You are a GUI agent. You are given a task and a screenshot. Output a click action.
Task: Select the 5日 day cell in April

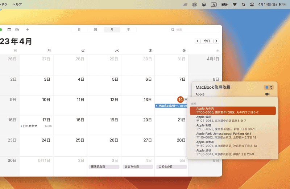coord(104,85)
